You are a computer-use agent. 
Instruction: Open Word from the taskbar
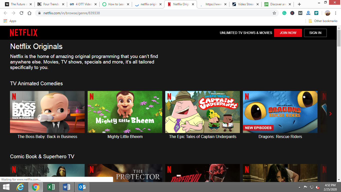pos(66,187)
